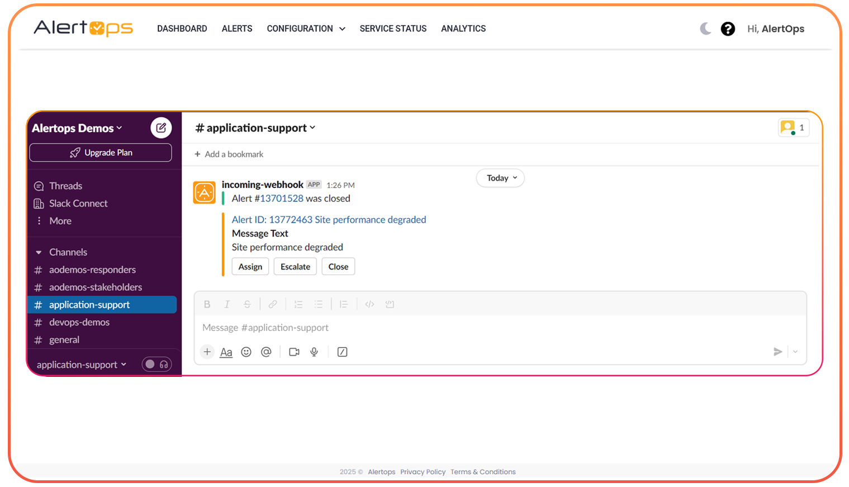
Task: Insert bulleted list
Action: point(319,304)
